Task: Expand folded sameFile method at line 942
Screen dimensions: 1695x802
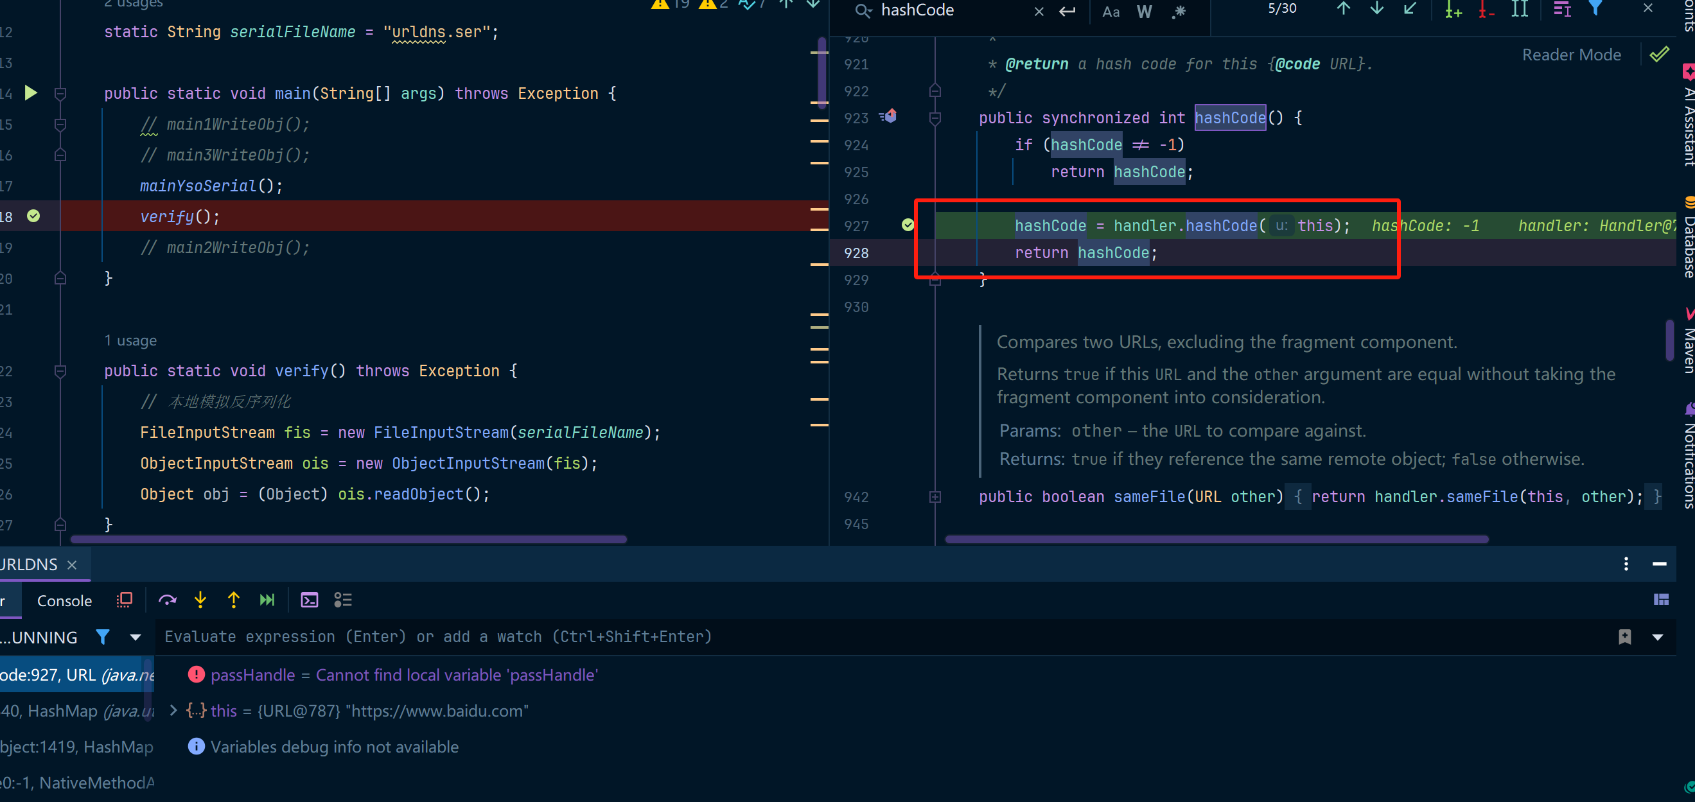Action: [935, 497]
